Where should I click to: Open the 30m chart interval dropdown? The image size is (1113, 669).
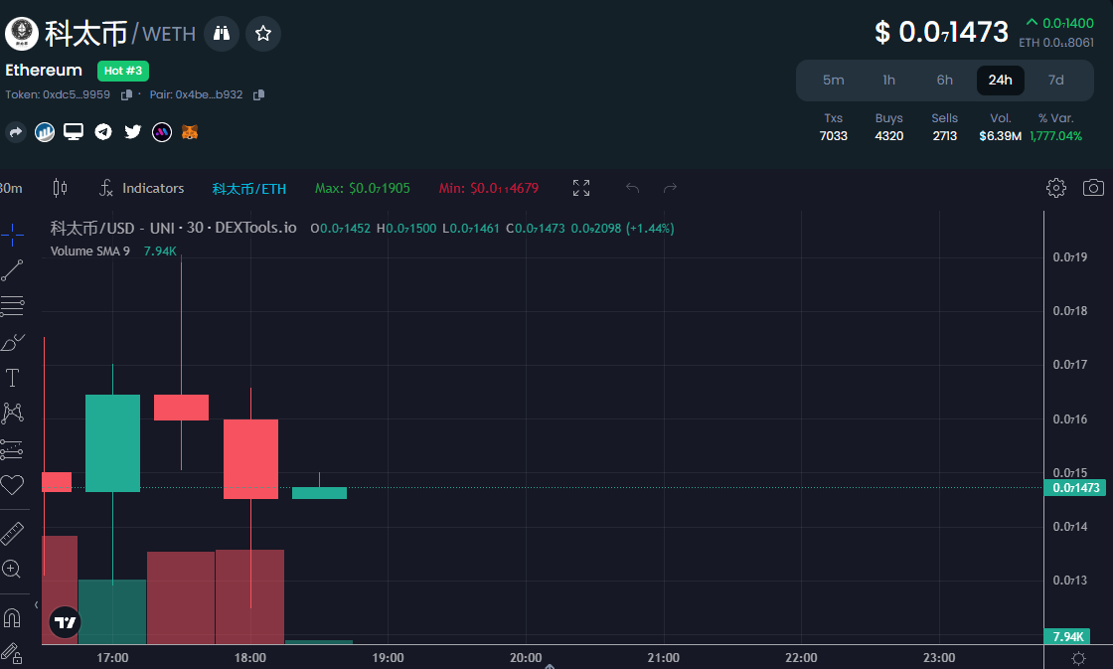11,188
